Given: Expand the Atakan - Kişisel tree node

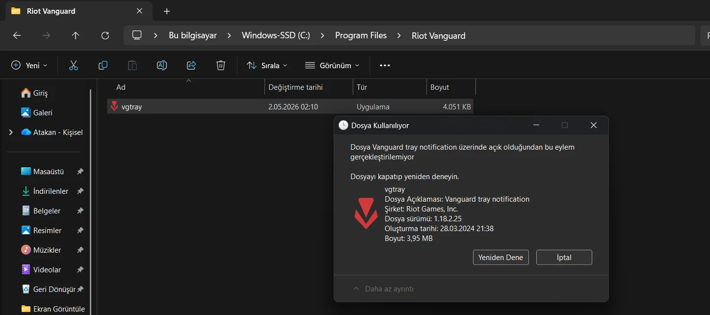Looking at the screenshot, I should point(11,132).
